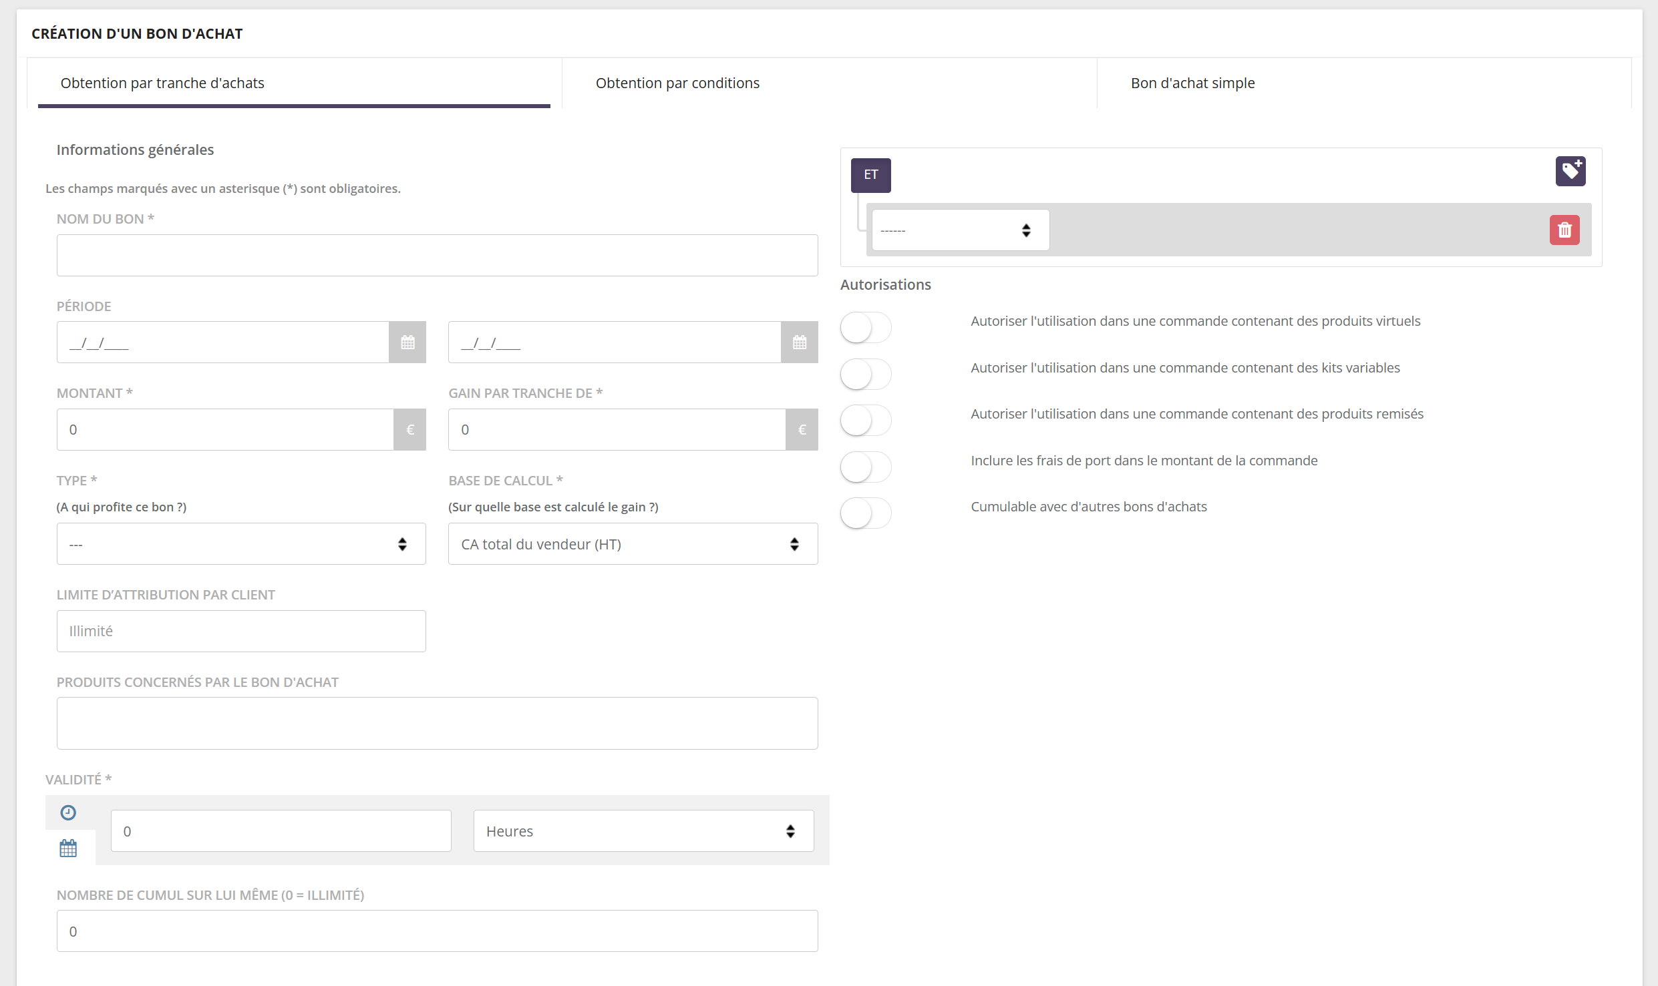The height and width of the screenshot is (986, 1658).
Task: Click the Montant amount field
Action: pos(225,429)
